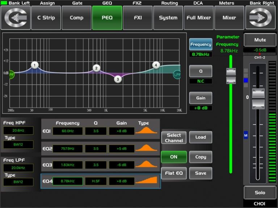The width and height of the screenshot is (278, 208).
Task: Click the blue square indicator beside the fader
Action: (246, 81)
